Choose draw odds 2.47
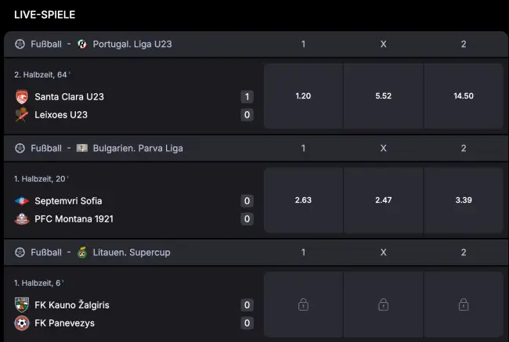The image size is (509, 342). (383, 200)
